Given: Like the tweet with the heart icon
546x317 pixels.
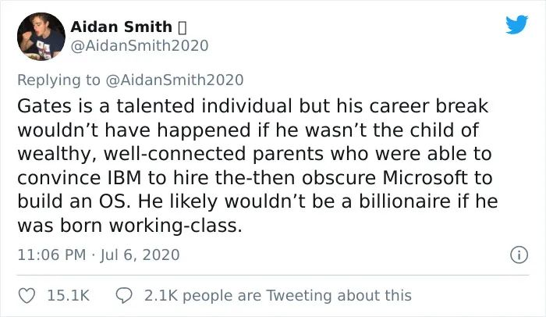Looking at the screenshot, I should 27,295.
